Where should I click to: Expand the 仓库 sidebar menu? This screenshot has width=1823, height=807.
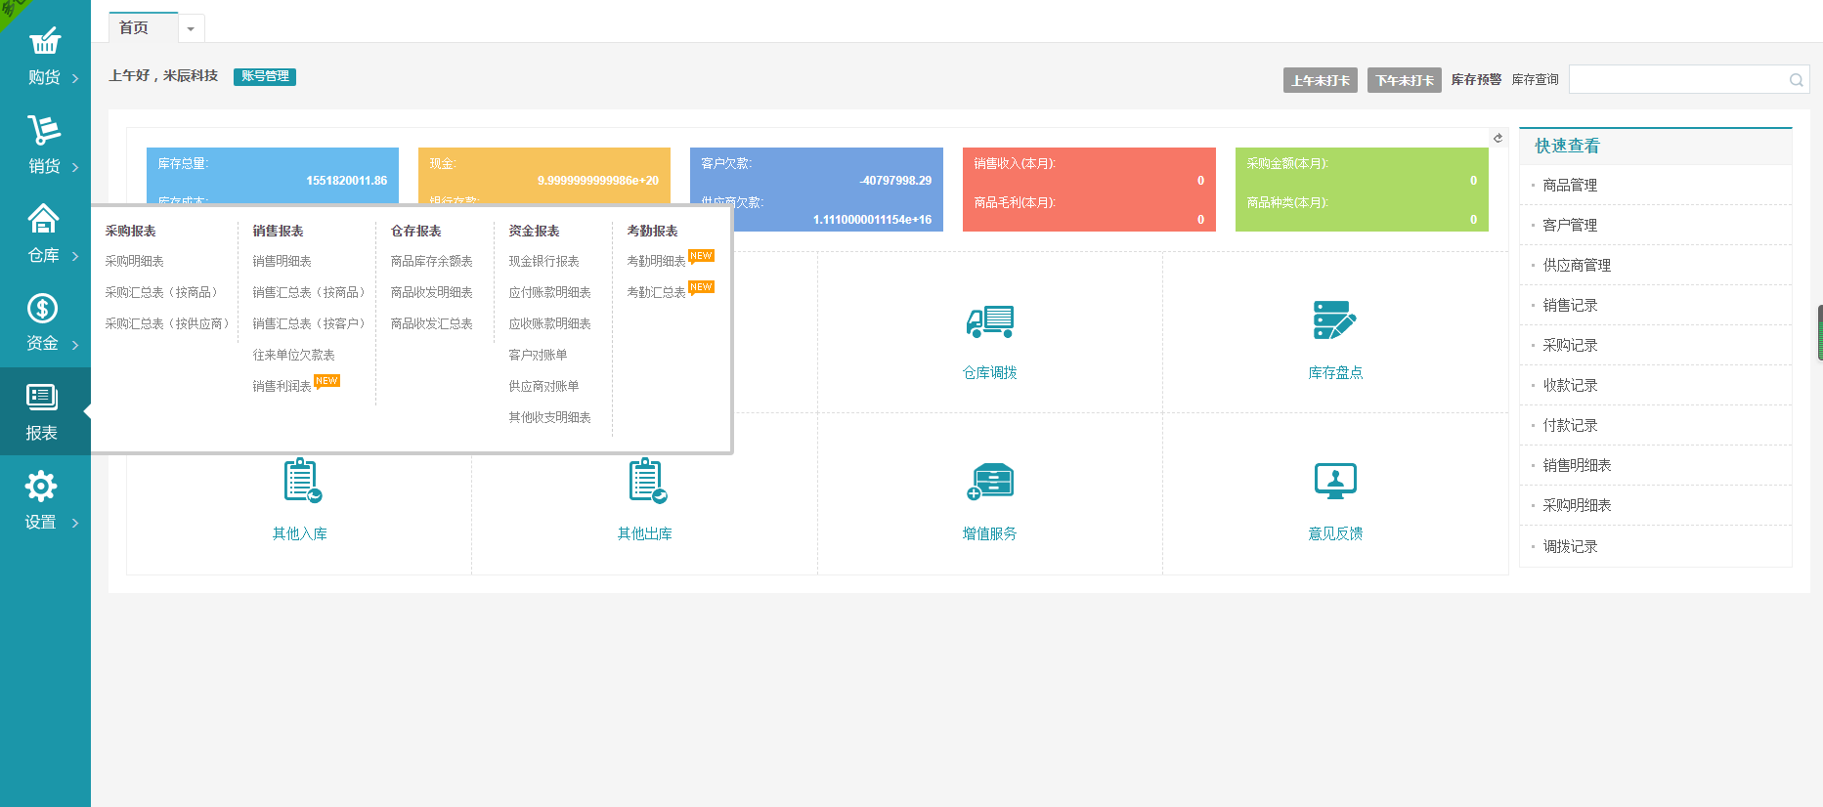(x=45, y=234)
